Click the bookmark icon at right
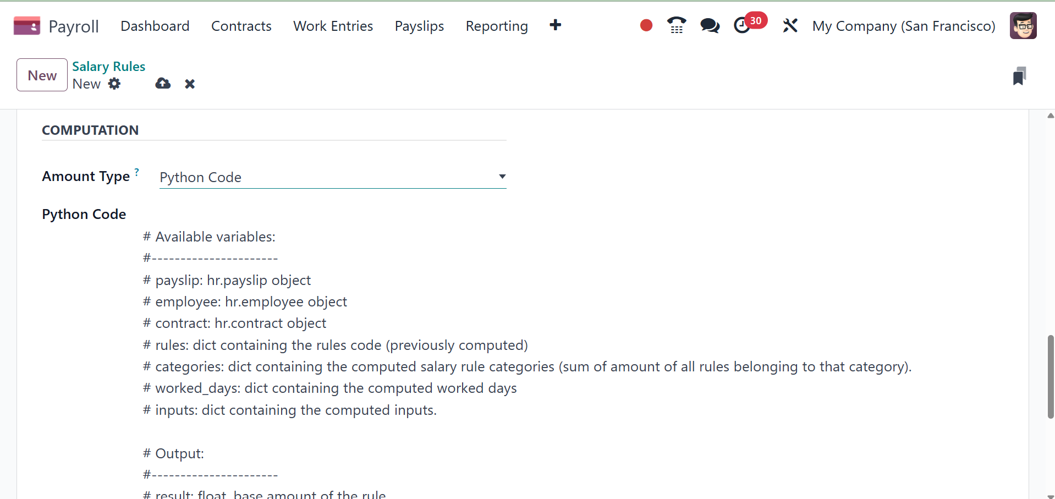 [1019, 76]
